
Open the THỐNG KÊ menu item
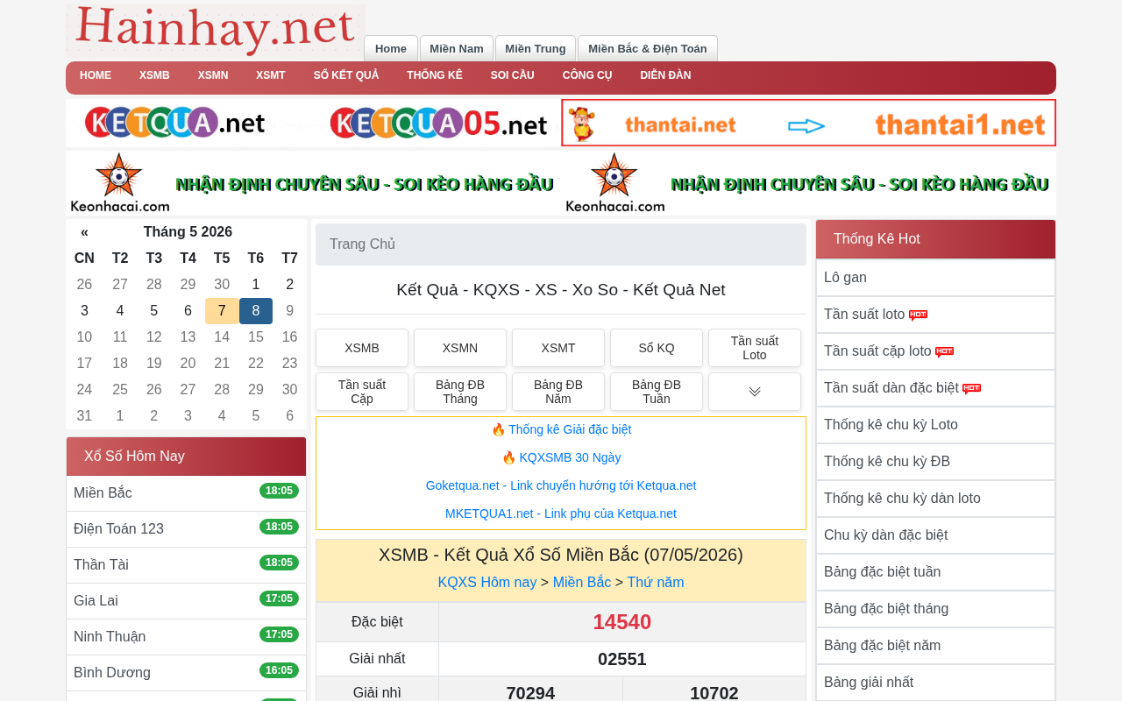(435, 75)
